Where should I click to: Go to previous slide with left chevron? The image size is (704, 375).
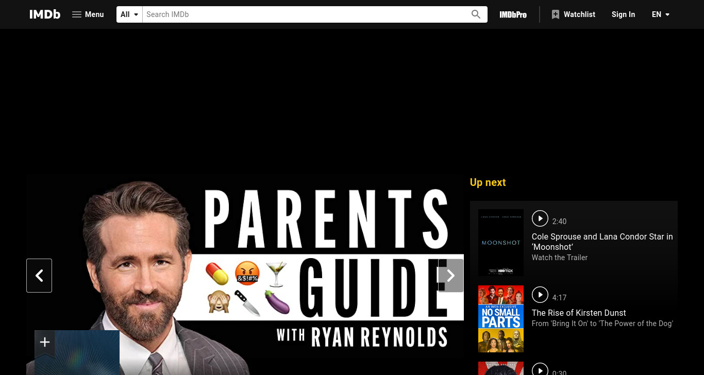click(x=39, y=276)
